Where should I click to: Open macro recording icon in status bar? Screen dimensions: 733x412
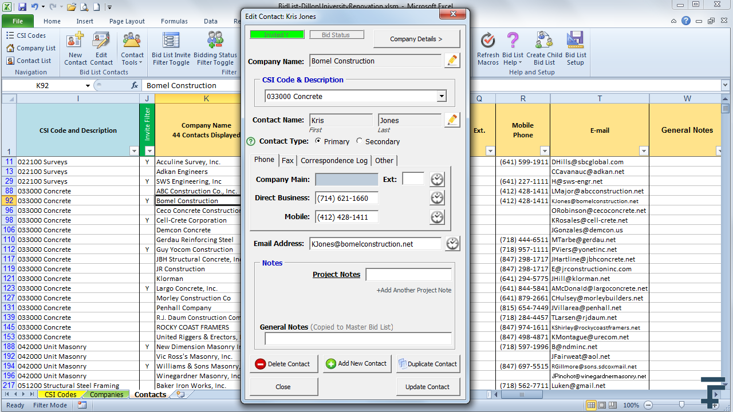[82, 405]
